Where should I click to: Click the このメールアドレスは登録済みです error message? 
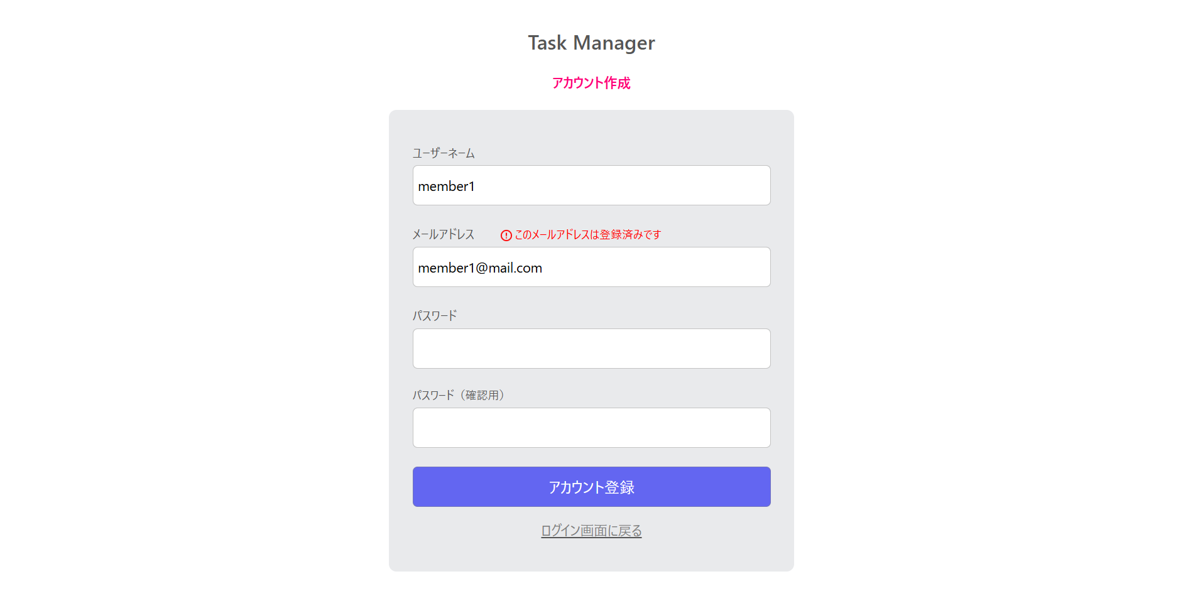tap(588, 235)
